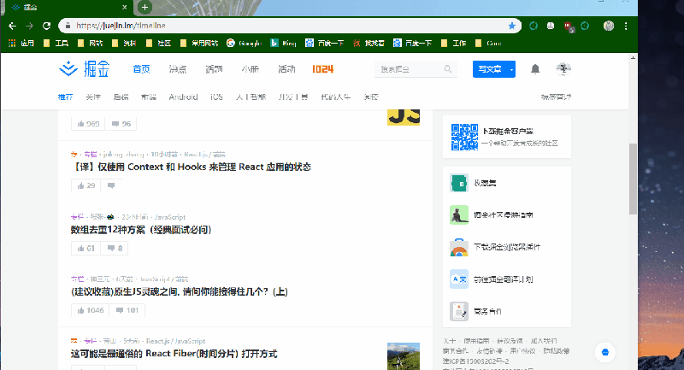The width and height of the screenshot is (684, 370).
Task: Open the 工作 bookmarks folder
Action: pos(454,43)
